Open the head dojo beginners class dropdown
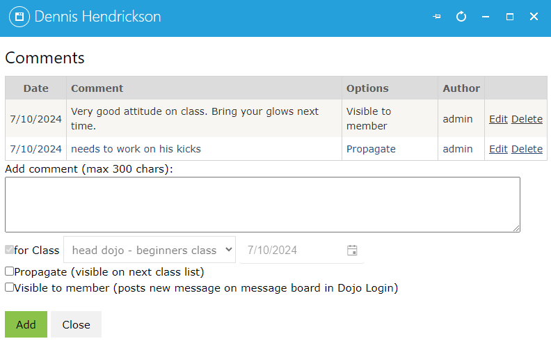Screen dimensions: 551x348 [150, 250]
